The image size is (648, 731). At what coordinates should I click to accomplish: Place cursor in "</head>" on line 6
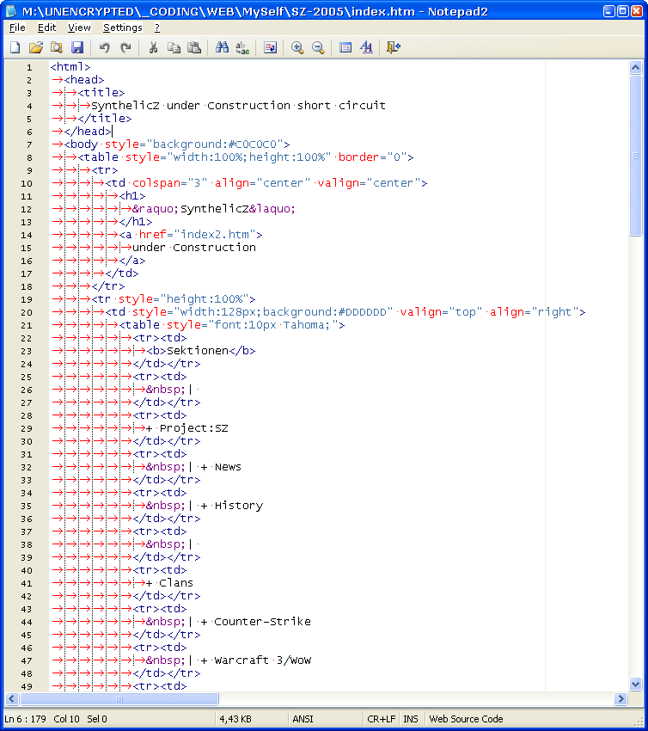pos(88,132)
